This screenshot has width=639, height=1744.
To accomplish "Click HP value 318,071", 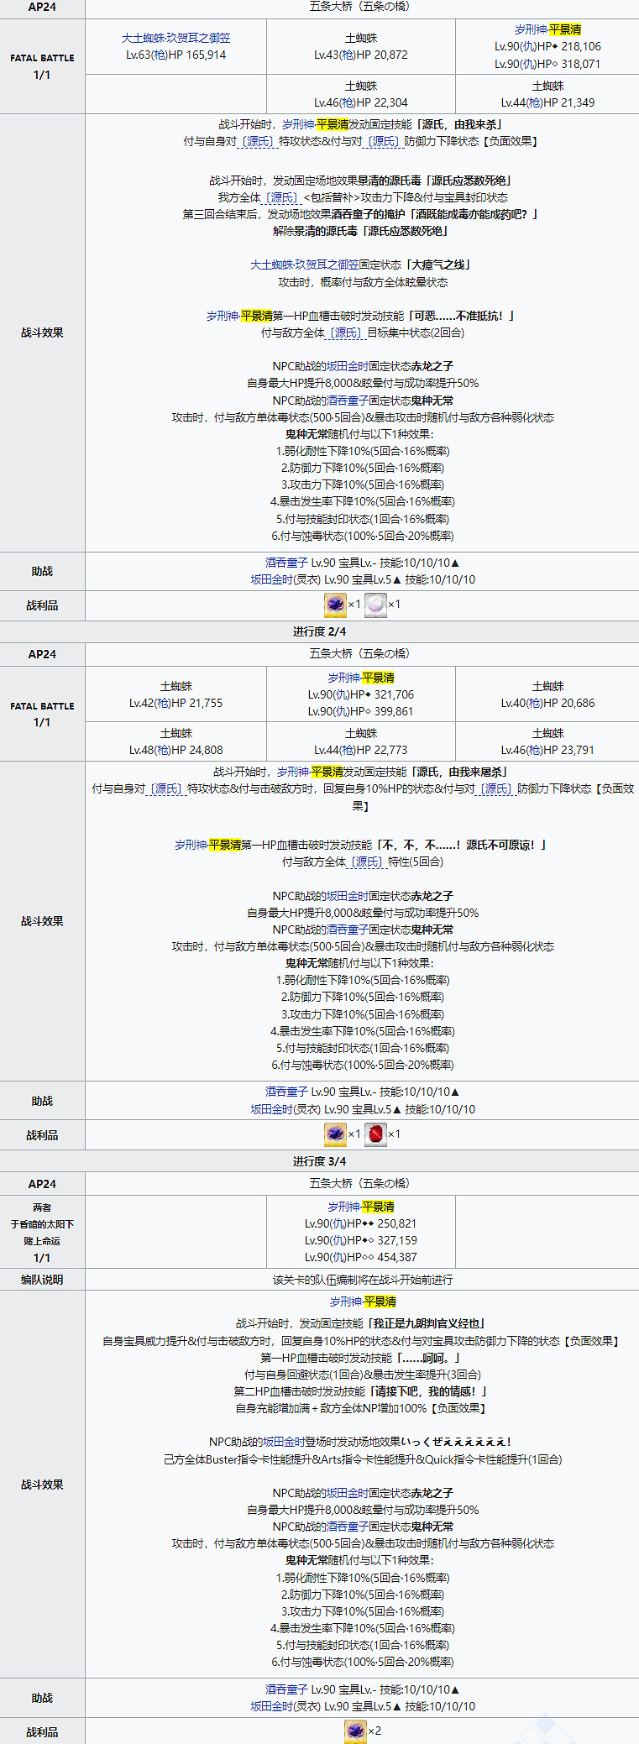I will point(575,64).
